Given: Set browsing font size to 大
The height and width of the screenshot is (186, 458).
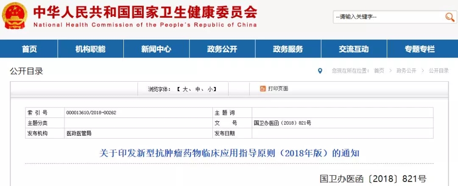Looking at the screenshot, I should pyautogui.click(x=185, y=89).
